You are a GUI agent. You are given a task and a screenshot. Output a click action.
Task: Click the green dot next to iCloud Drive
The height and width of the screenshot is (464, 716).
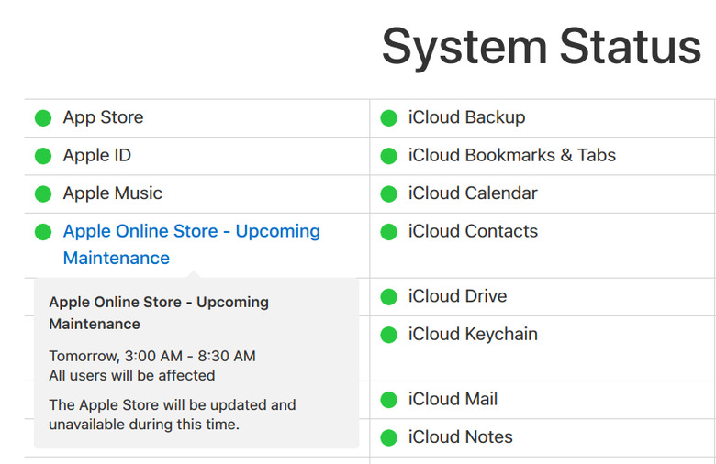[388, 297]
